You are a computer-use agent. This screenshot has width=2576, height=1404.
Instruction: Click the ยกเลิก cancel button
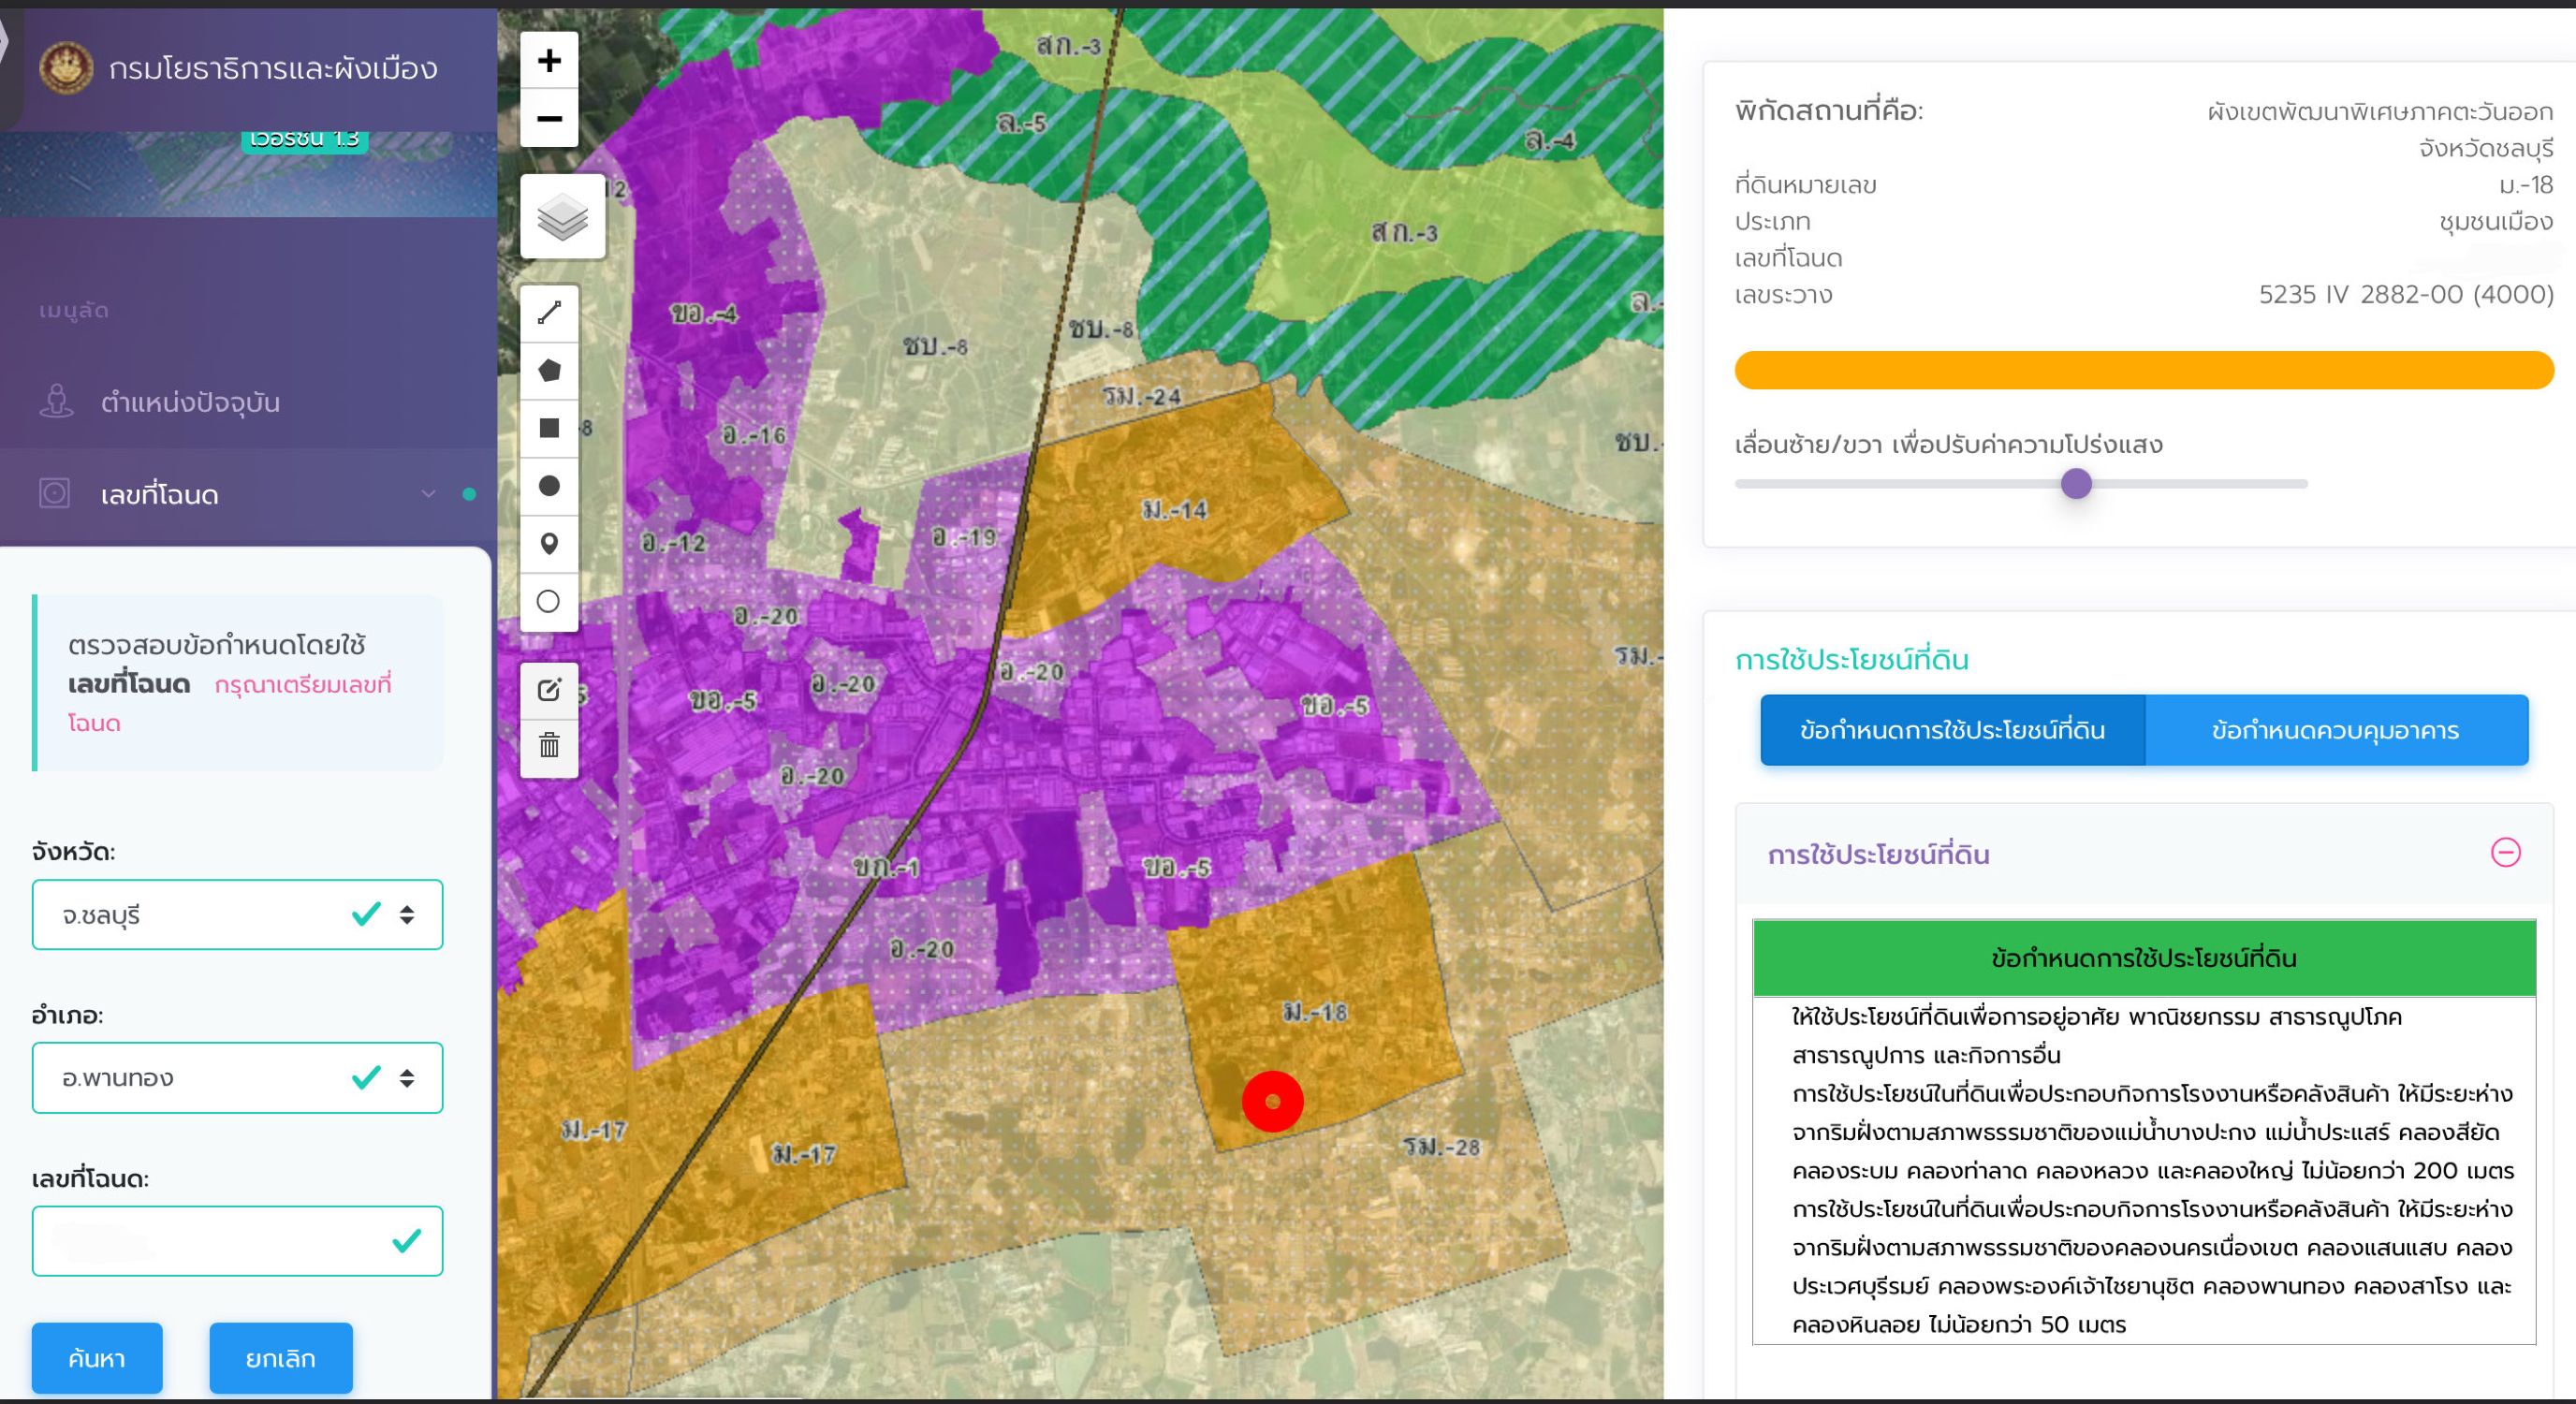(281, 1358)
